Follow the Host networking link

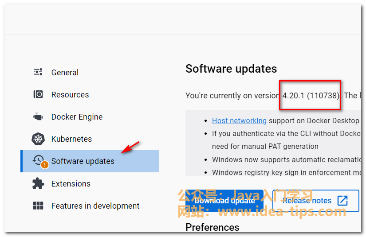point(239,120)
